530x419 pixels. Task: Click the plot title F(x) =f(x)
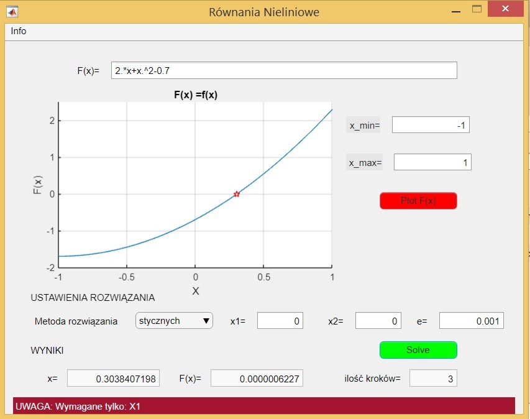(195, 94)
